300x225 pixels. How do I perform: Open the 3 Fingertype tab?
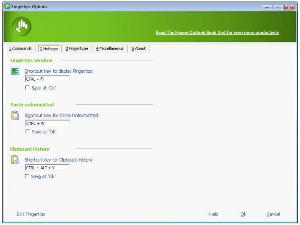point(77,49)
